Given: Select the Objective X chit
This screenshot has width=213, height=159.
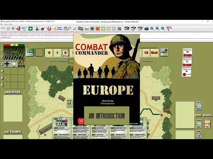Looking at the screenshot, I should 187,63.
